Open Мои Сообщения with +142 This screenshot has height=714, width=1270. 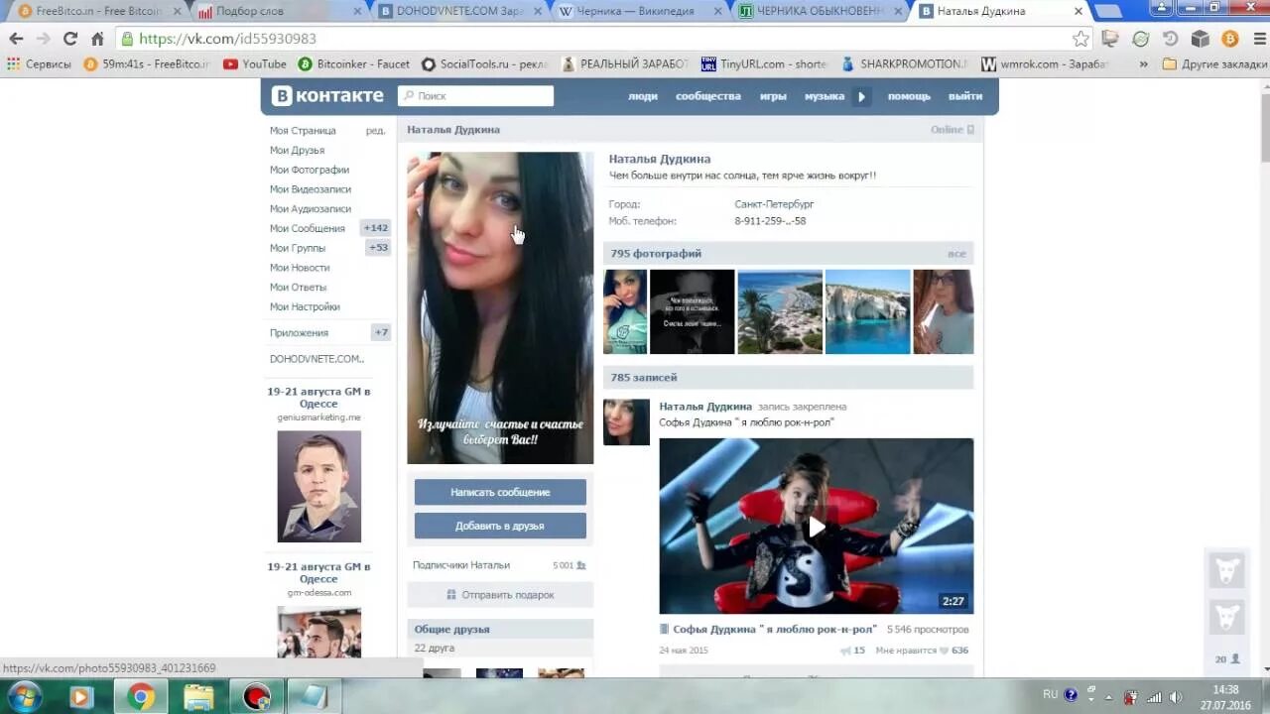(x=328, y=228)
